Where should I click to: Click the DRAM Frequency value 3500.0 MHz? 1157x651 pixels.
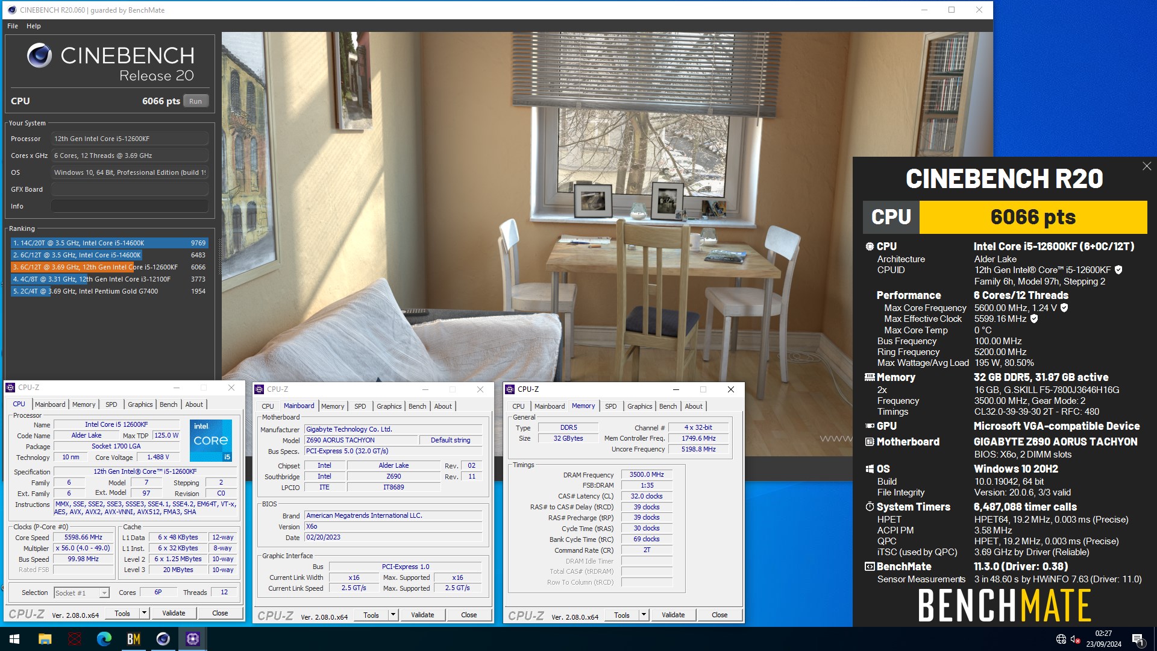click(x=647, y=475)
